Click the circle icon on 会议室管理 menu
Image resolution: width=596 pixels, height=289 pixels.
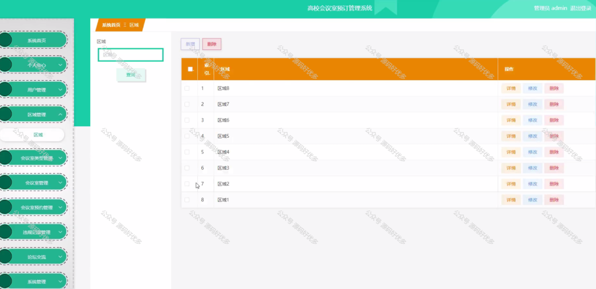pos(5,183)
